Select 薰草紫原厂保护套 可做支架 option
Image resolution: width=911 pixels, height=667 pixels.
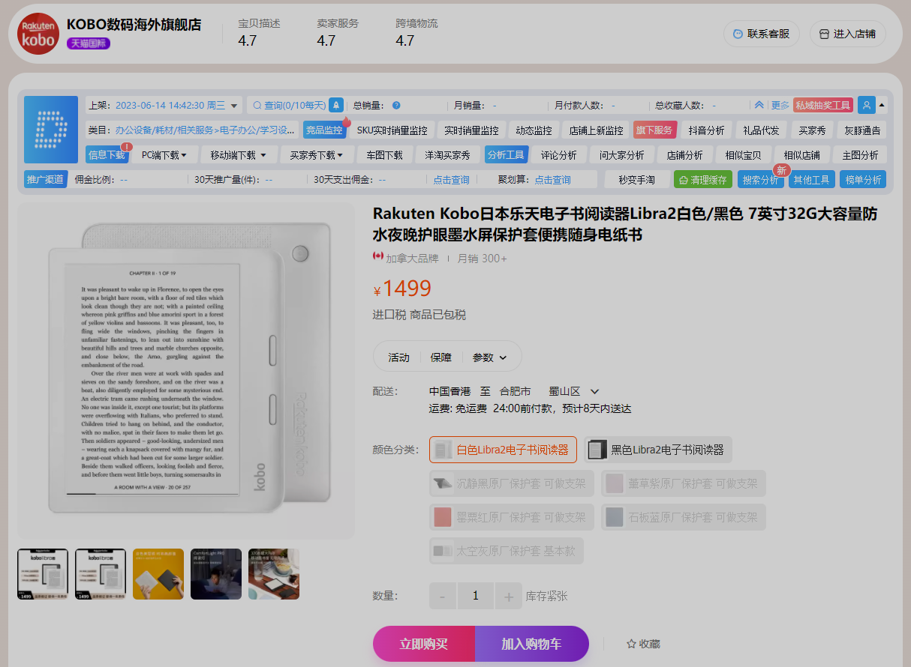click(x=684, y=483)
